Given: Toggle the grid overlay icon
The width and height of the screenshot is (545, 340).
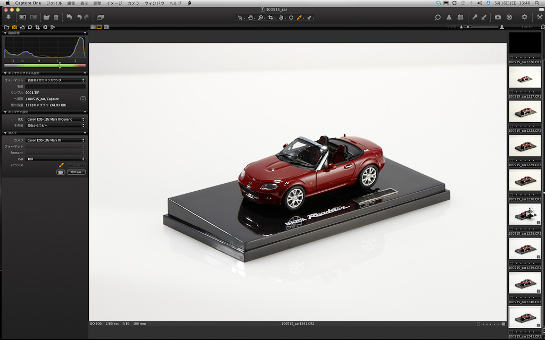Looking at the screenshot, I should click(460, 17).
